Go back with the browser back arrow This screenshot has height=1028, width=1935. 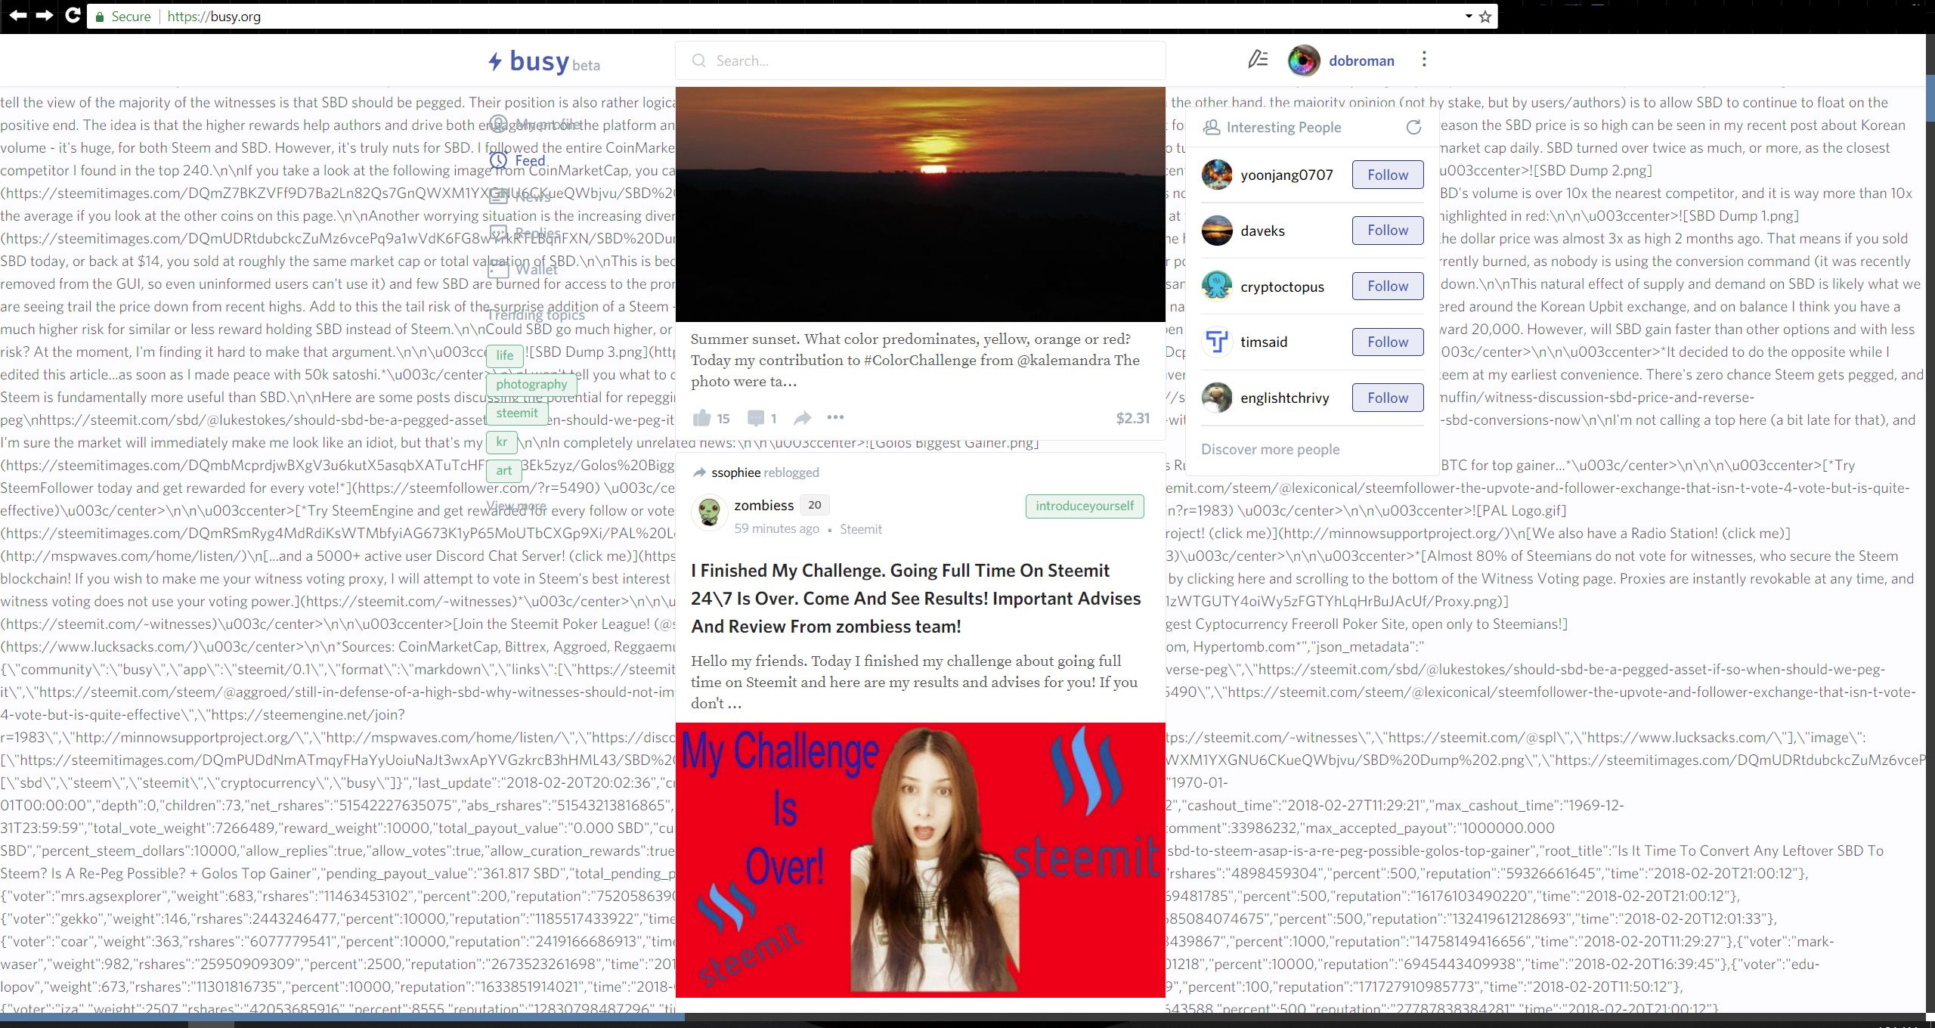[x=18, y=16]
